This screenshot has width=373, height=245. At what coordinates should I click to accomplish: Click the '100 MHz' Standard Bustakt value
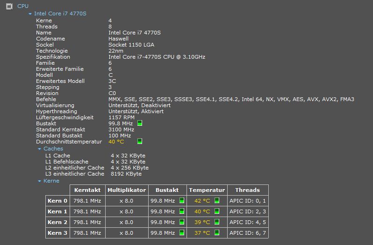point(120,136)
